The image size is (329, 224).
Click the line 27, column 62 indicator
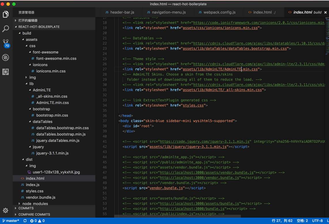tap(282, 221)
